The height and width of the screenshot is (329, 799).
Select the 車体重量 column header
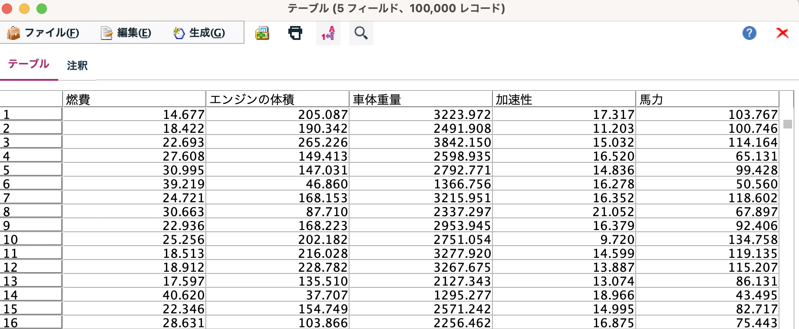tap(421, 99)
